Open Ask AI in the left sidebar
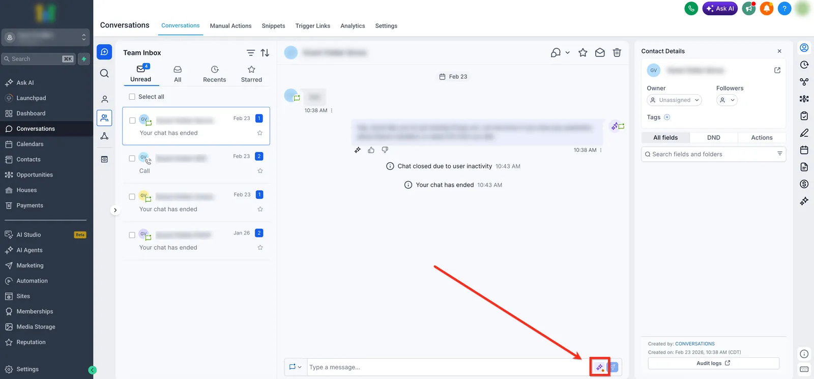 (25, 82)
